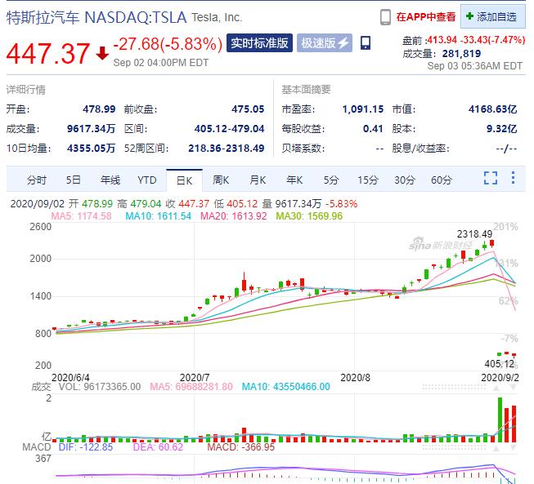The height and width of the screenshot is (484, 534).
Task: Select the 周K chart tab
Action: click(x=221, y=180)
